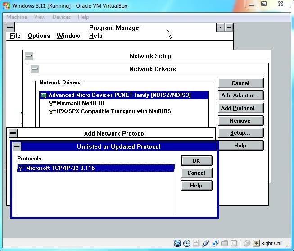This screenshot has width=294, height=251.
Task: Click the Add Adapter... button
Action: tap(240, 96)
